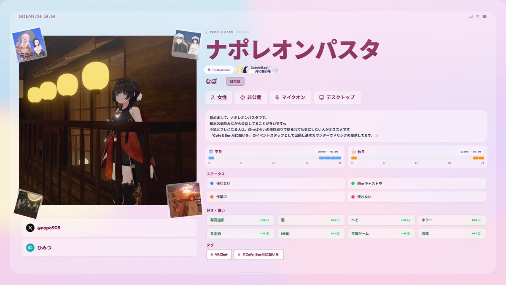506x285 pixels.
Task: Click the teal game controller icon
Action: [x=30, y=248]
